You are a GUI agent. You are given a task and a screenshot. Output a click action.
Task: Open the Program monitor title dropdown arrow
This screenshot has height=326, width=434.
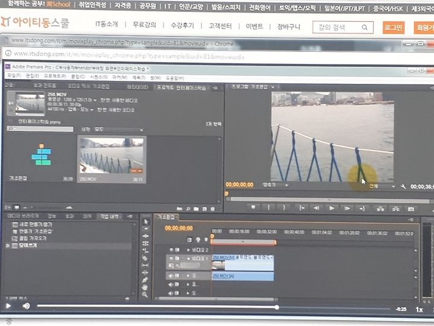pos(273,87)
